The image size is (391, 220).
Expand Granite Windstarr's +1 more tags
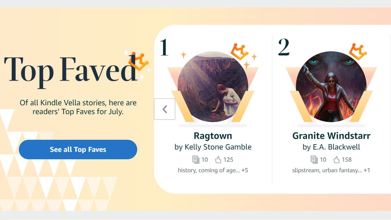click(367, 170)
